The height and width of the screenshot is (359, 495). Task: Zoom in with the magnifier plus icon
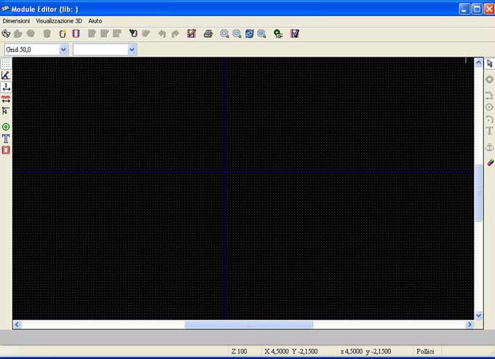coord(224,33)
